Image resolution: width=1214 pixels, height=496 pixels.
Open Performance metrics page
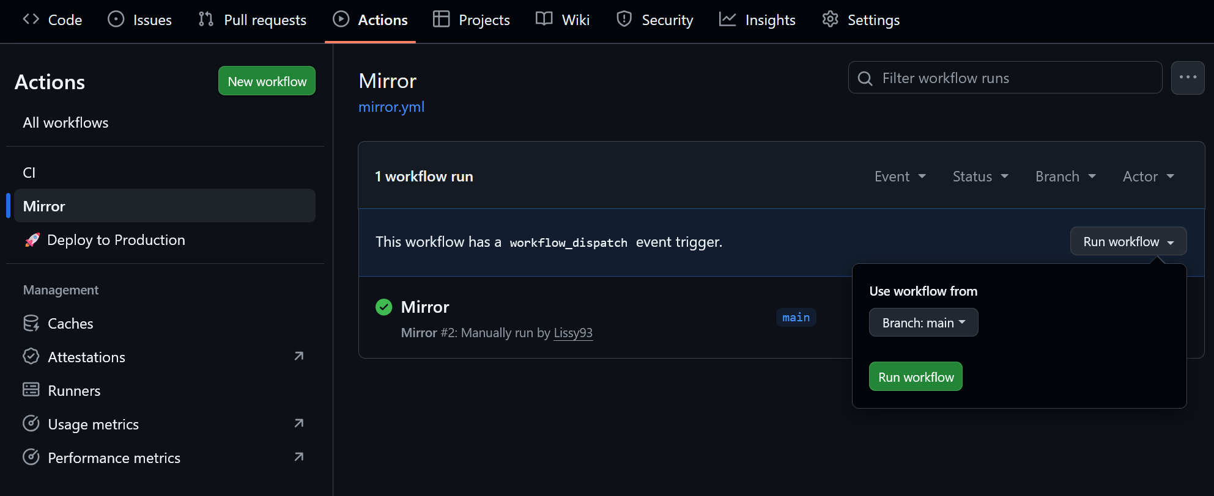(114, 458)
